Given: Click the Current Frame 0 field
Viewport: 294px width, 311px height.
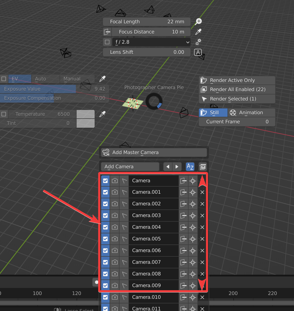Looking at the screenshot, I should [237, 122].
